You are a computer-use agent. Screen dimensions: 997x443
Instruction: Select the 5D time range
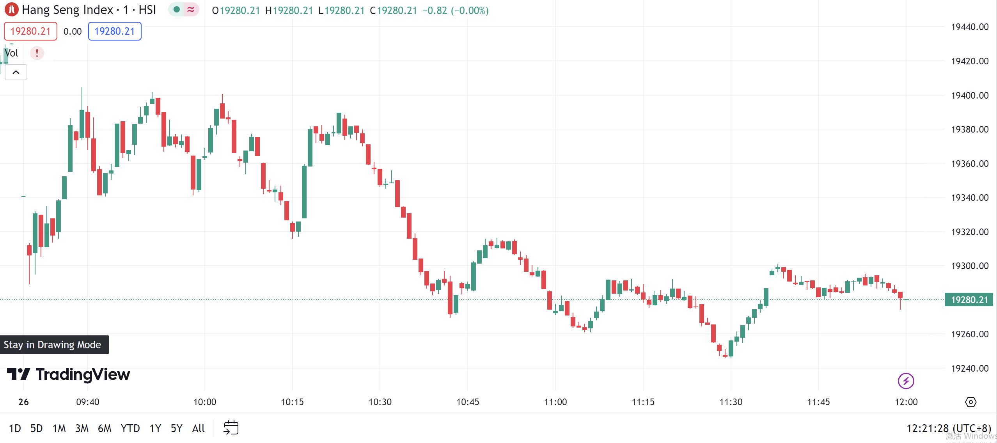pyautogui.click(x=36, y=428)
